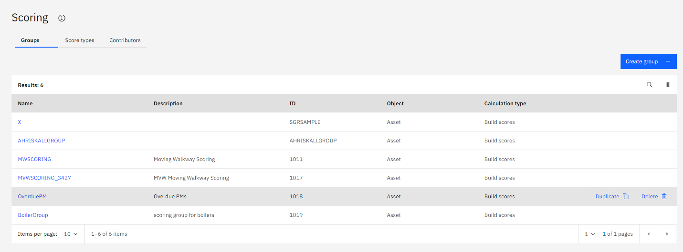Click the Name column header
This screenshot has height=252, width=683.
[25, 103]
